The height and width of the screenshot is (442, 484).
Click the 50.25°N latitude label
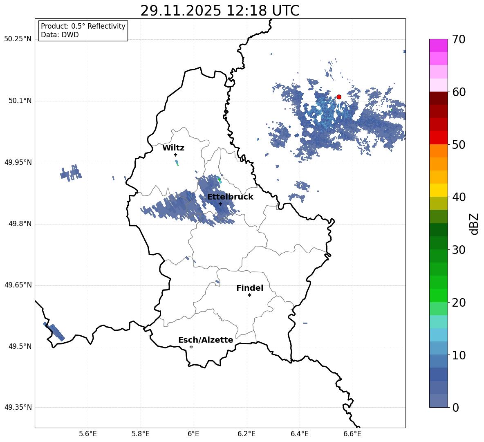(x=18, y=39)
